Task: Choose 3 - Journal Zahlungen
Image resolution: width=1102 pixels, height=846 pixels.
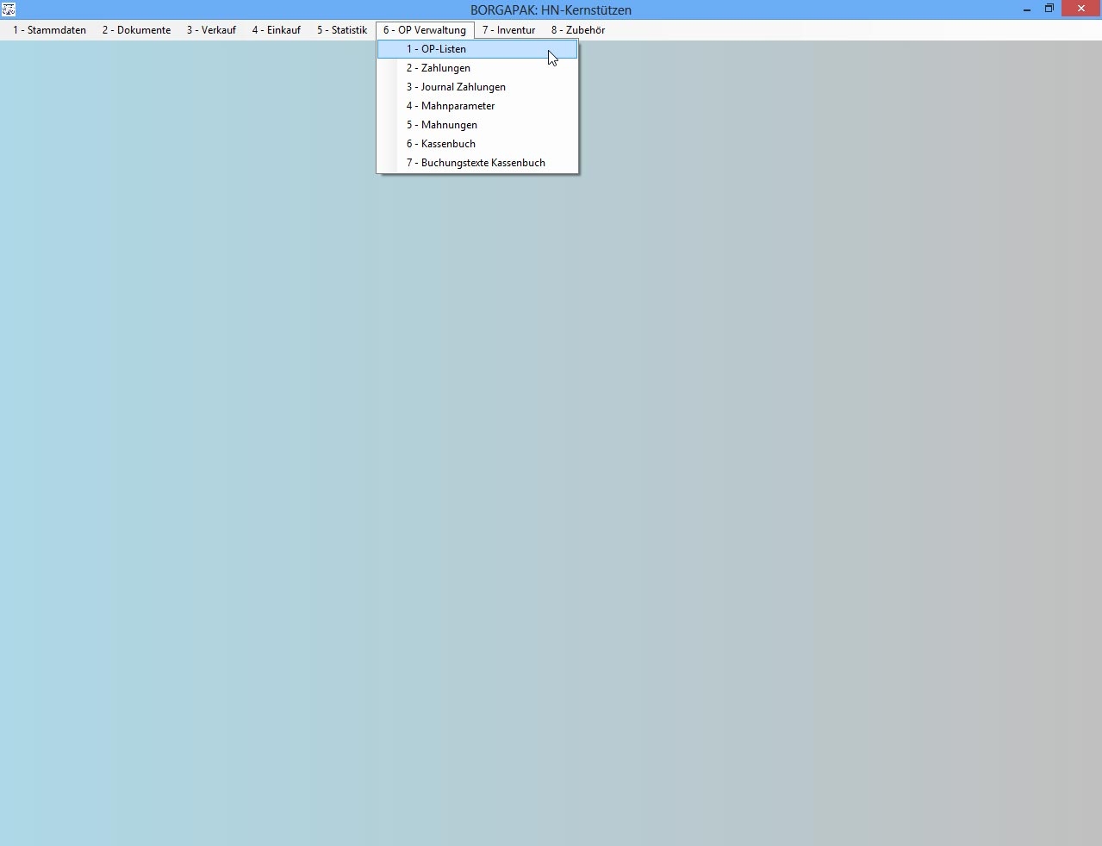Action: pos(477,87)
